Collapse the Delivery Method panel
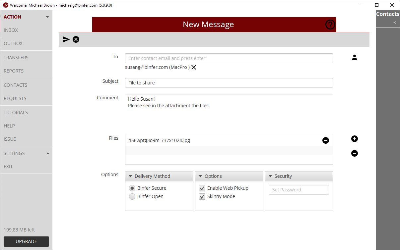Viewport: 400px width, 250px height. [x=130, y=176]
